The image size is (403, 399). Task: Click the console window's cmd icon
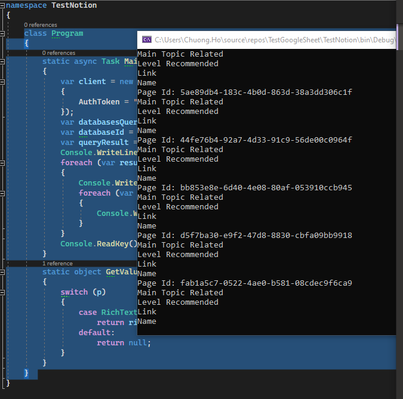click(x=147, y=39)
